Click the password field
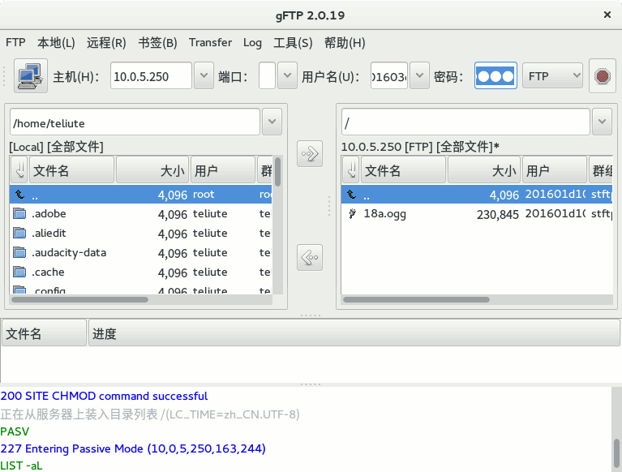 [495, 75]
